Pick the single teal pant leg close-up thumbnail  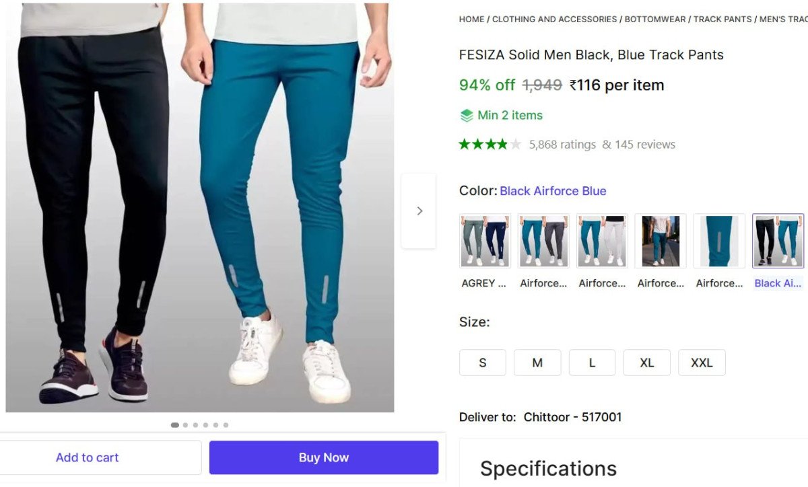click(719, 241)
